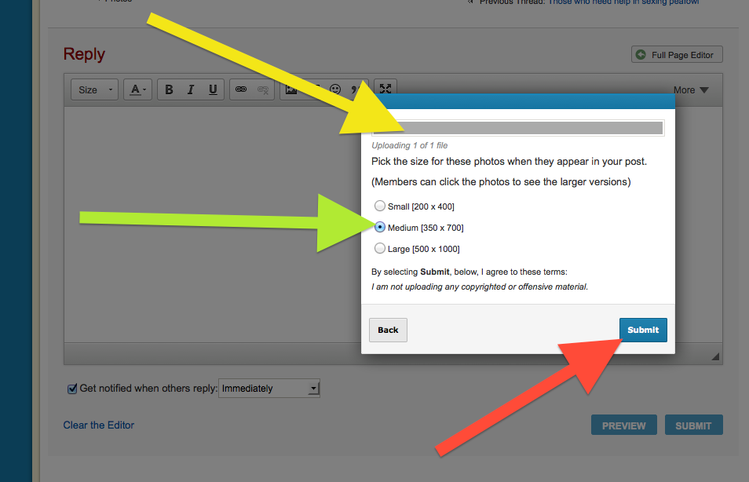Image resolution: width=749 pixels, height=482 pixels.
Task: Select the Small [200 x 400] radio option
Action: click(380, 206)
